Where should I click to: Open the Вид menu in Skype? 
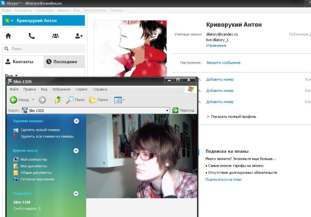[76, 10]
